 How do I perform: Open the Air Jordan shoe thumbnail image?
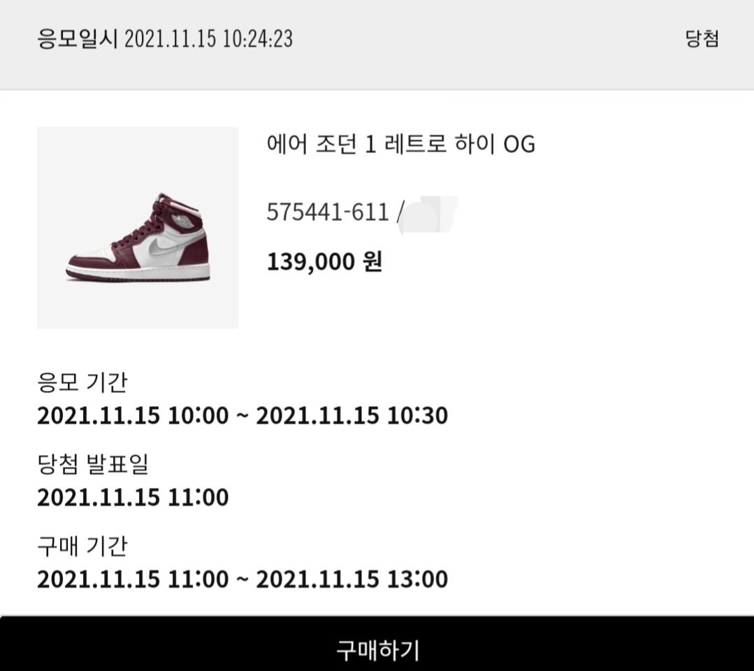(x=138, y=228)
